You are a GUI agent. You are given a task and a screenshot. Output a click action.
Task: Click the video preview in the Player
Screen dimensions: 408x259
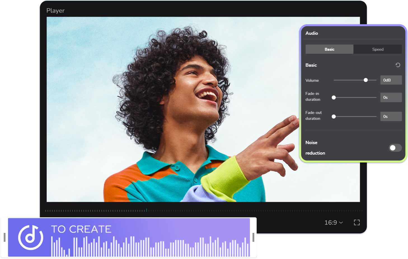203,109
